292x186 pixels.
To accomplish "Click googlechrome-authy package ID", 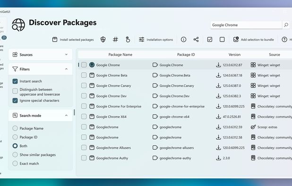I will coord(175,158).
